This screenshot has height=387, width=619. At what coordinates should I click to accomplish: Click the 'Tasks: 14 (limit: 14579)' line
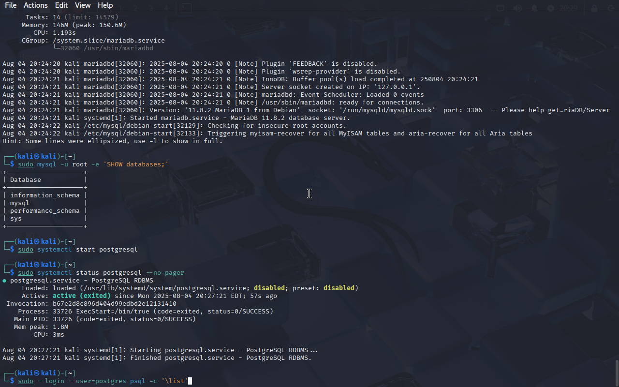(72, 17)
